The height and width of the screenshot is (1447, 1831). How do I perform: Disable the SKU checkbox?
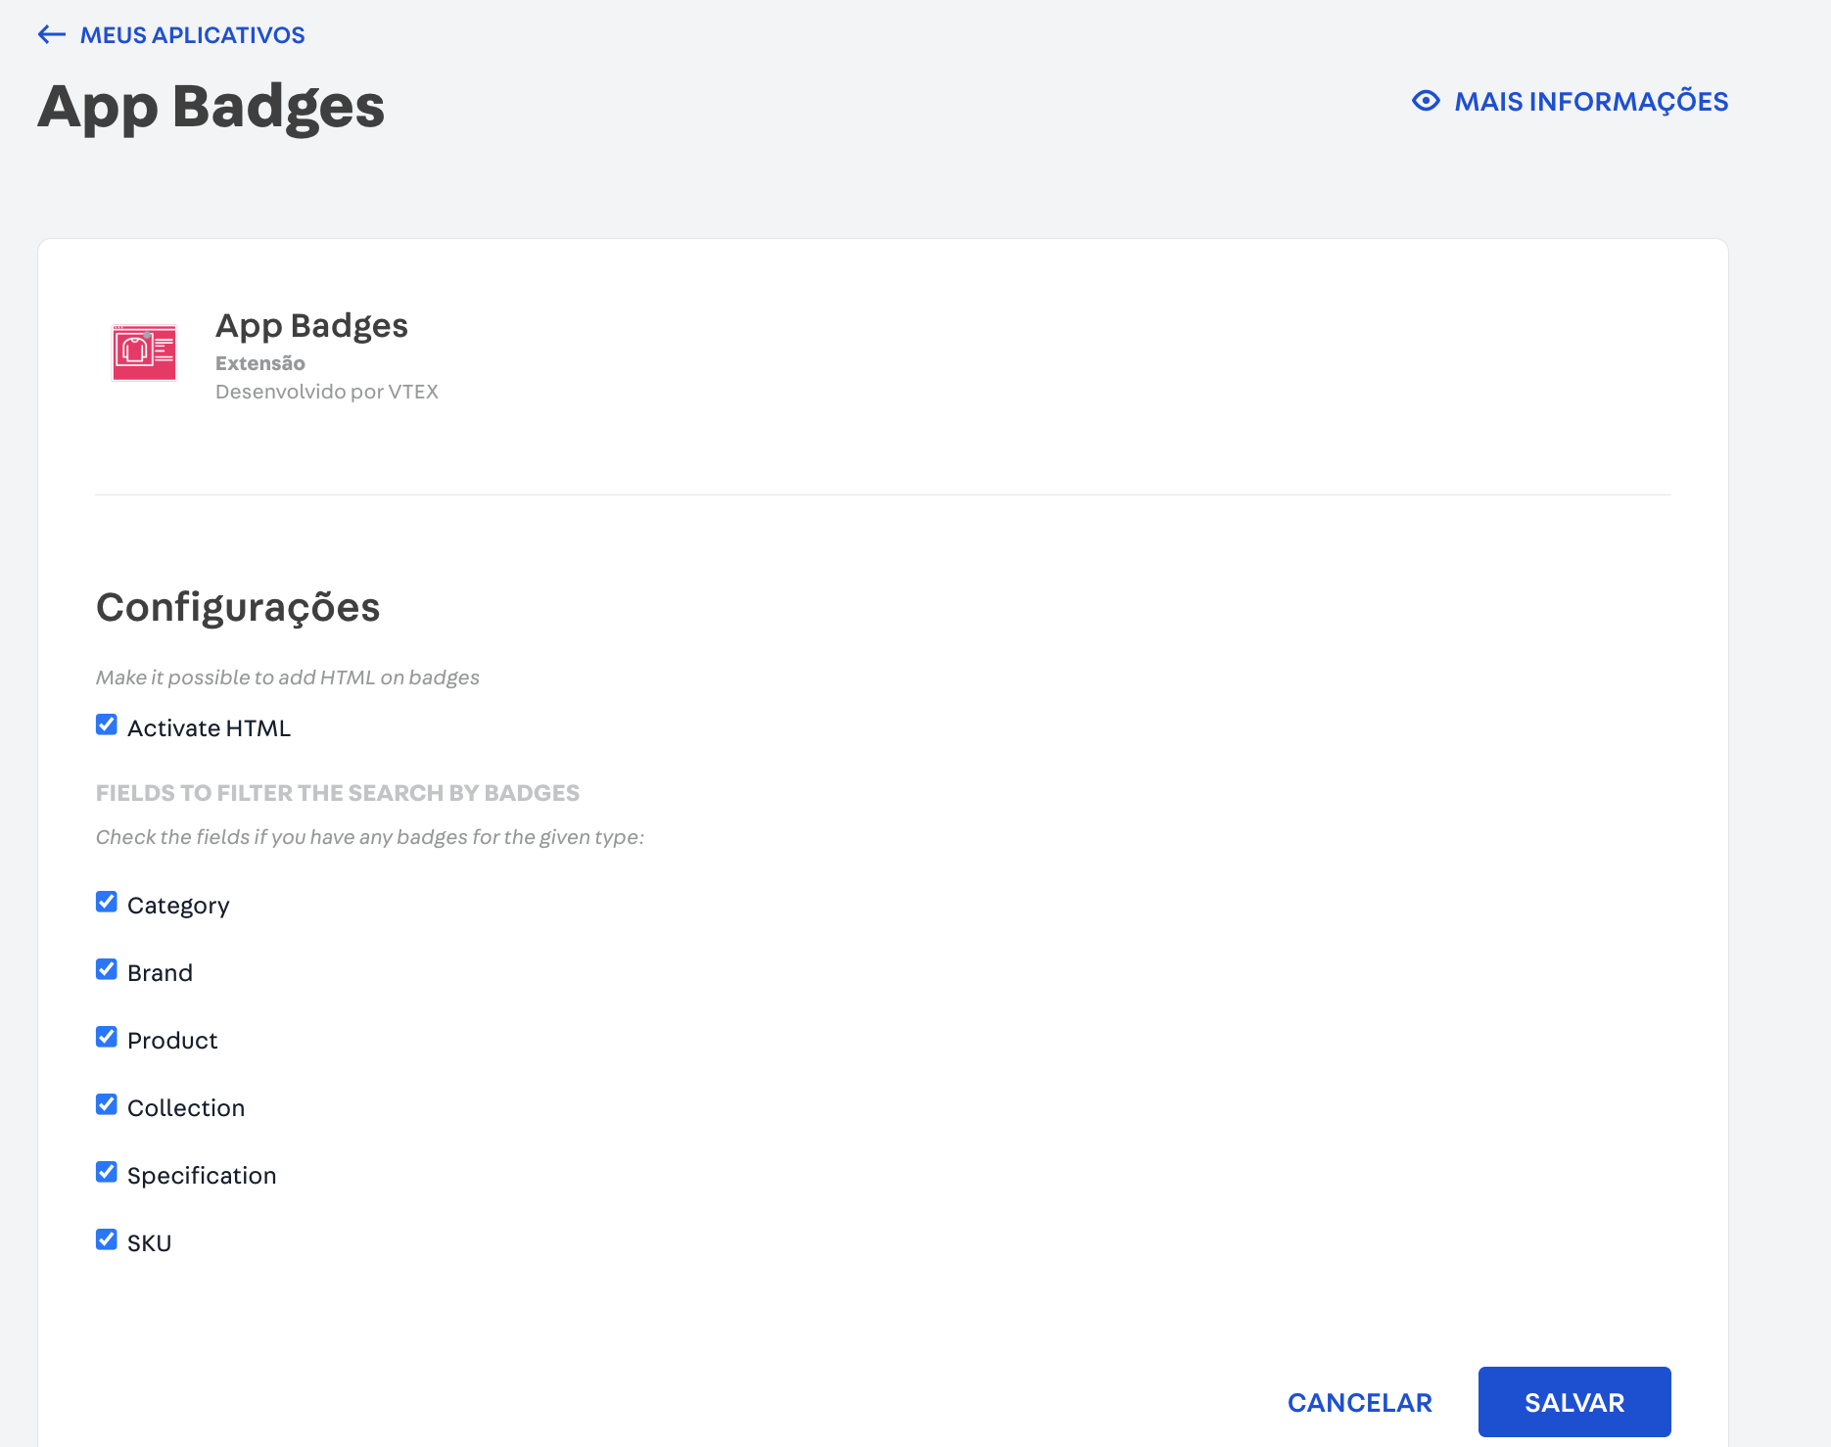pyautogui.click(x=107, y=1239)
